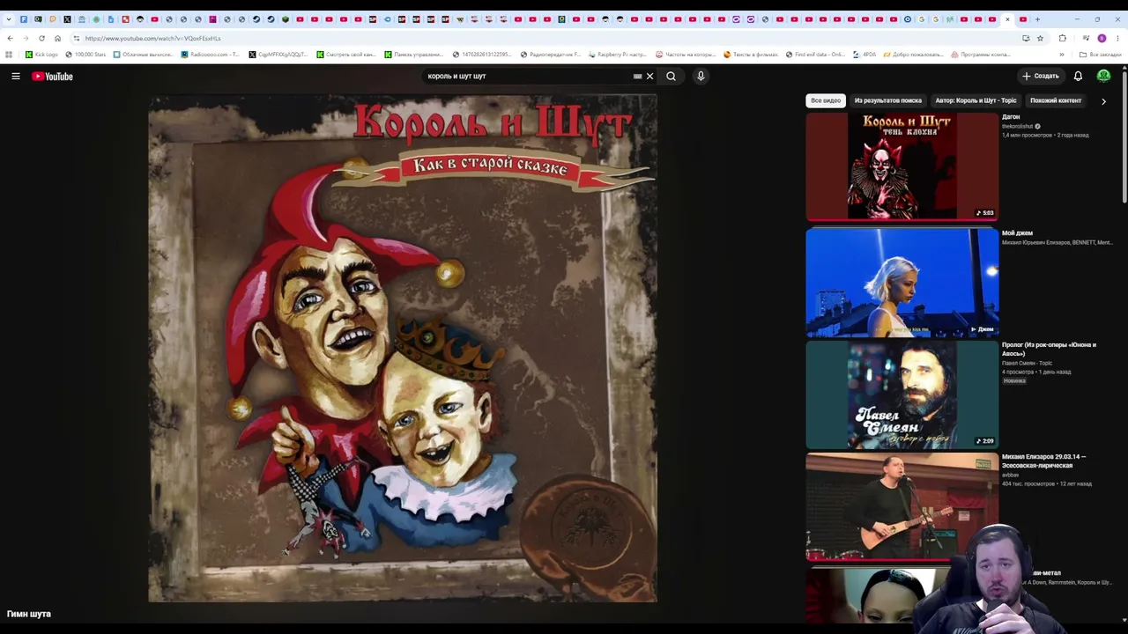Open the Частоты на которы... bookmark
This screenshot has height=634, width=1128.
tap(686, 55)
